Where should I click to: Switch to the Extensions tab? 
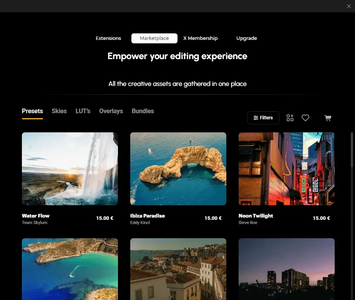click(108, 38)
